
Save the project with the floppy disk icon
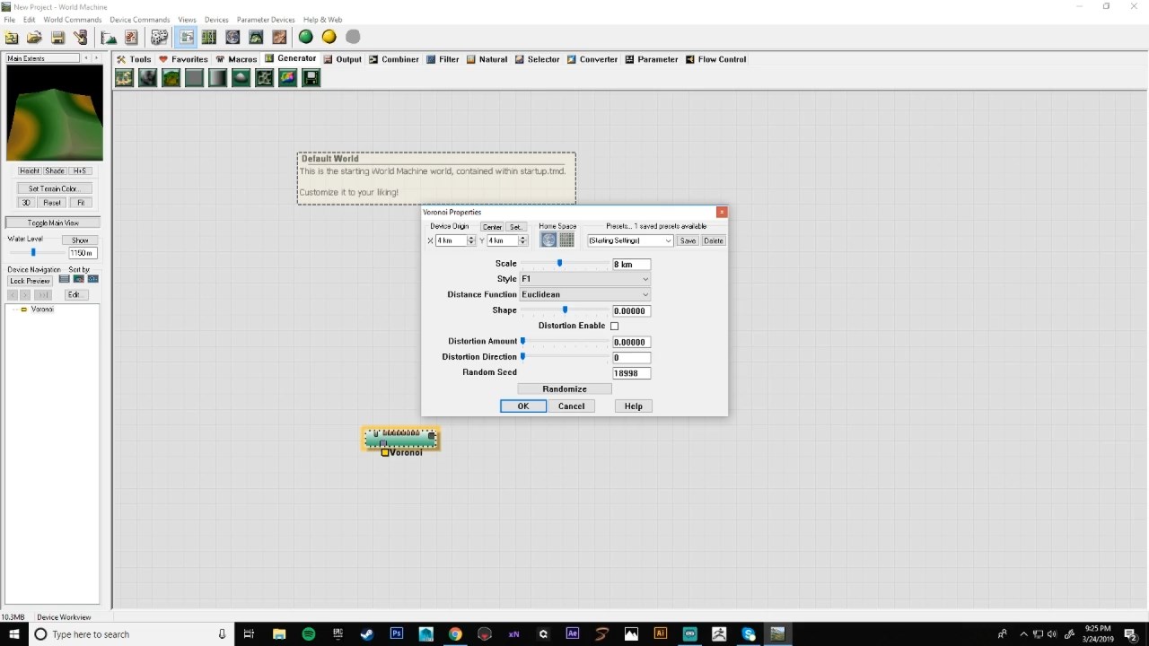tap(57, 37)
